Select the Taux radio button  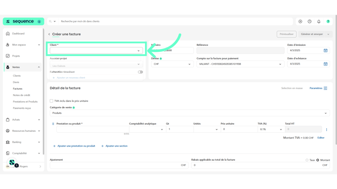[x=307, y=160]
